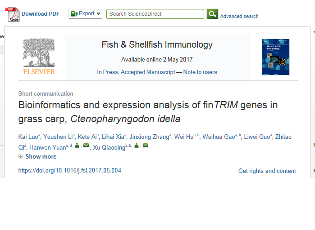
Task: Open author Kai Luo's name link
Action: coord(28,137)
